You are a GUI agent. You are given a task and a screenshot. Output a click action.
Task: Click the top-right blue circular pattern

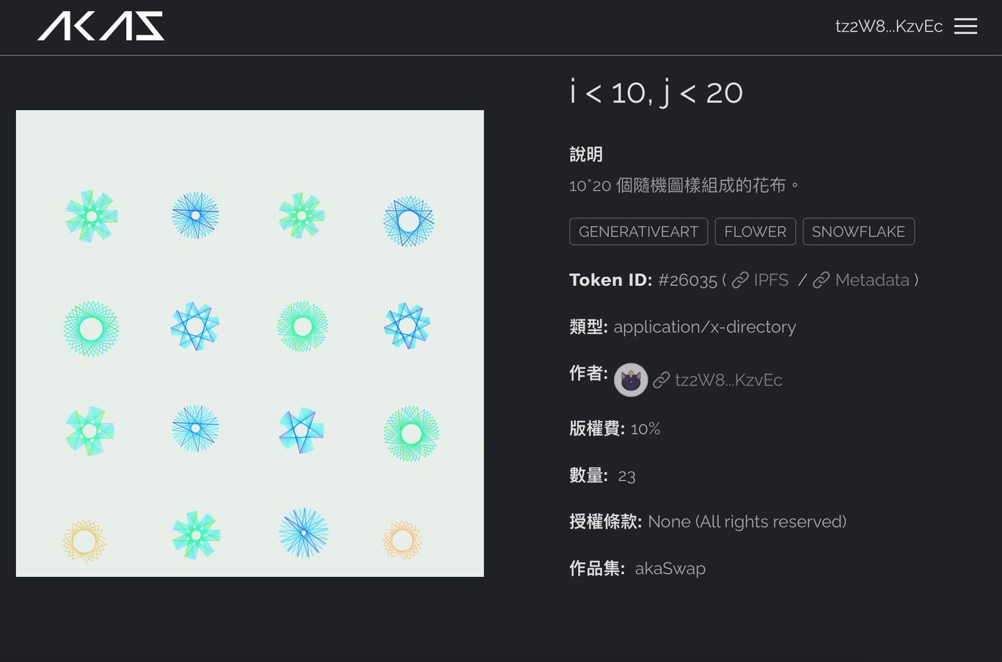[x=409, y=221]
